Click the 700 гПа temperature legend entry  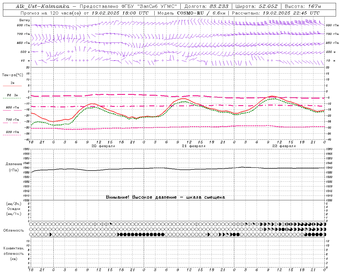click(12, 120)
